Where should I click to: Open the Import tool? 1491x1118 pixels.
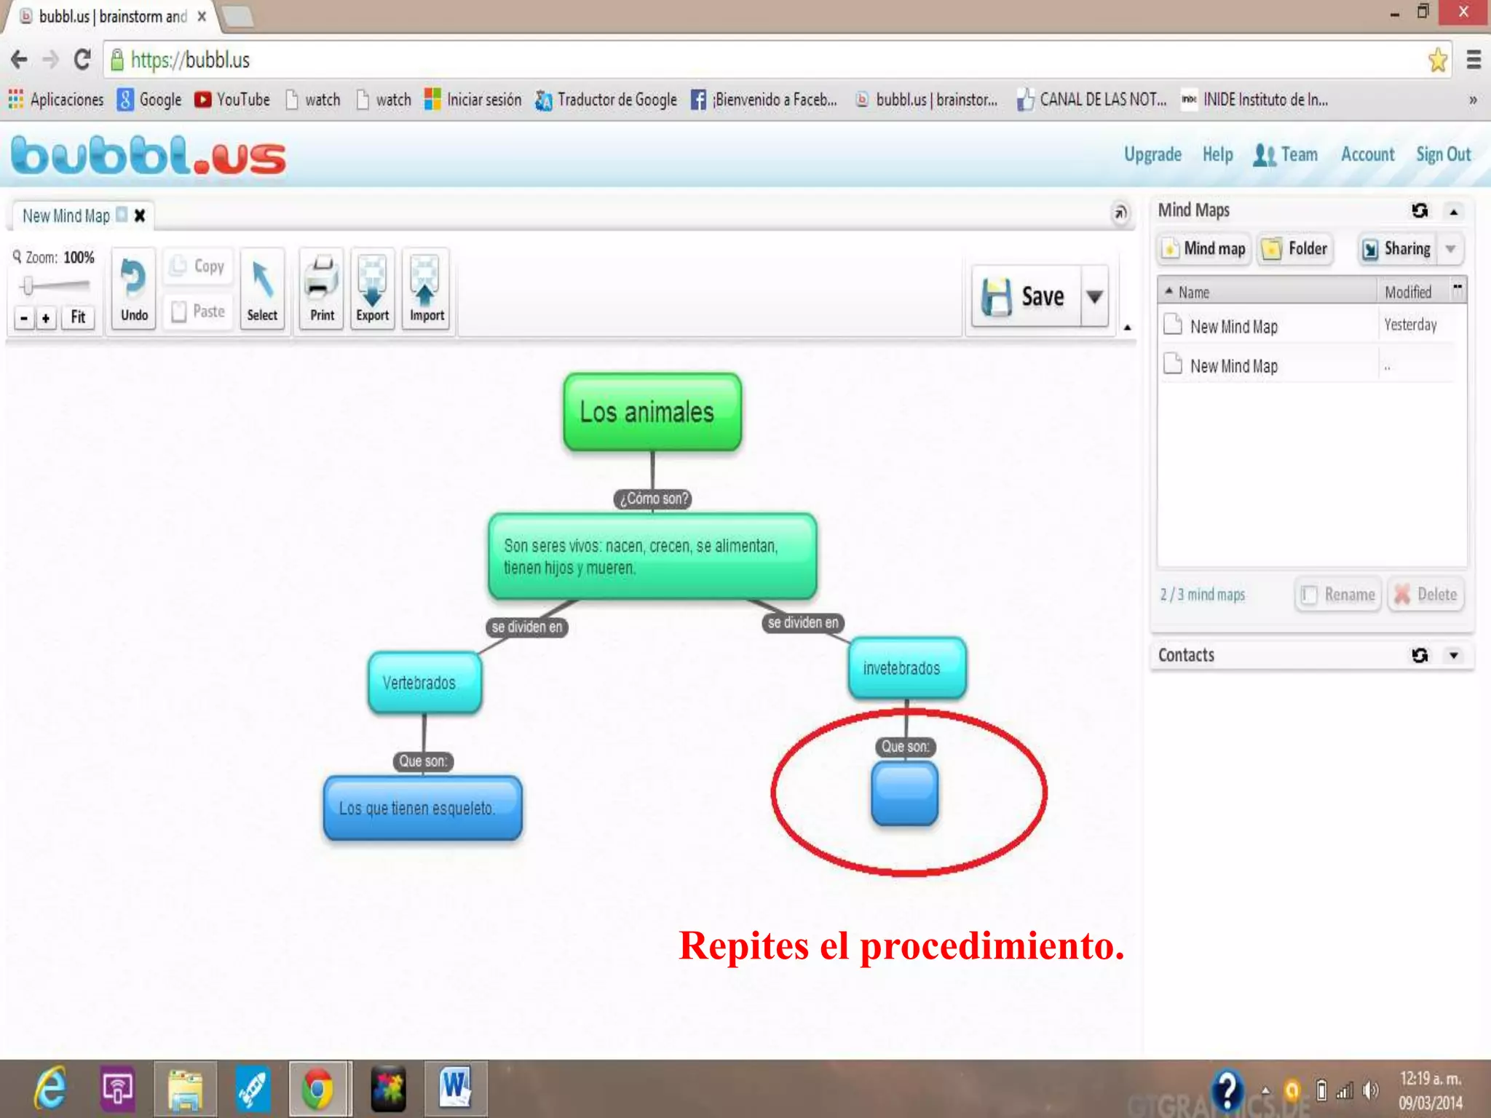pos(427,289)
